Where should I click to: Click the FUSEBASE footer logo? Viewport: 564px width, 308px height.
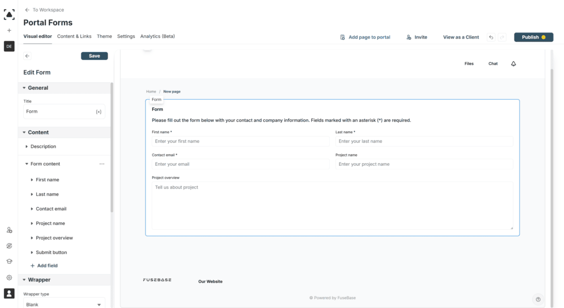pos(157,280)
